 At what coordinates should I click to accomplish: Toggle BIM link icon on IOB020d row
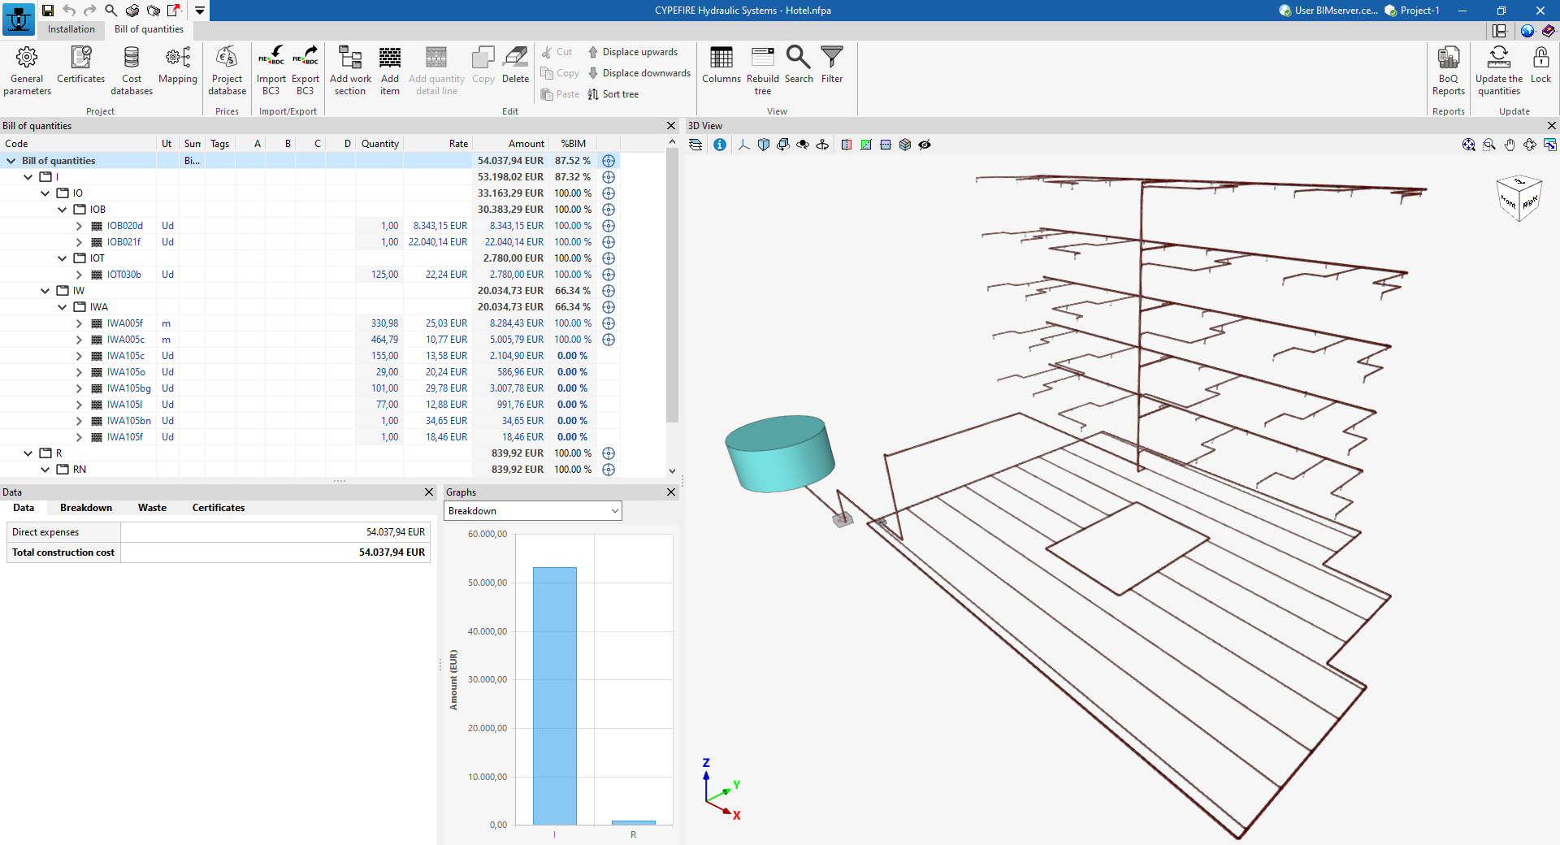click(609, 226)
